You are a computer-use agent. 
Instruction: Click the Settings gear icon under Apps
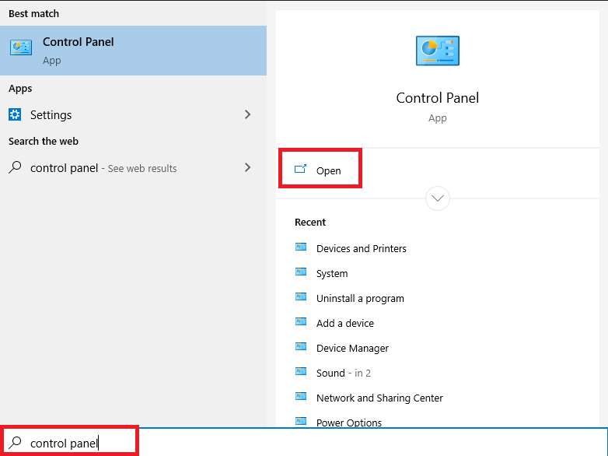point(15,114)
